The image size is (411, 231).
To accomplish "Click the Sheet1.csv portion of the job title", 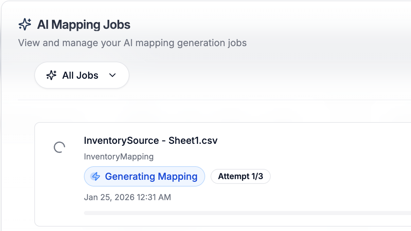I will click(x=193, y=140).
